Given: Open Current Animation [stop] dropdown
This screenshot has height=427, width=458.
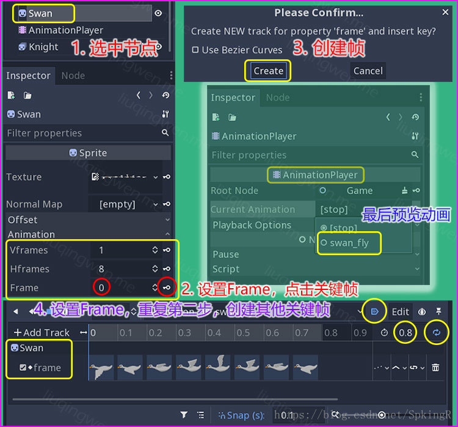Looking at the screenshot, I should [365, 210].
